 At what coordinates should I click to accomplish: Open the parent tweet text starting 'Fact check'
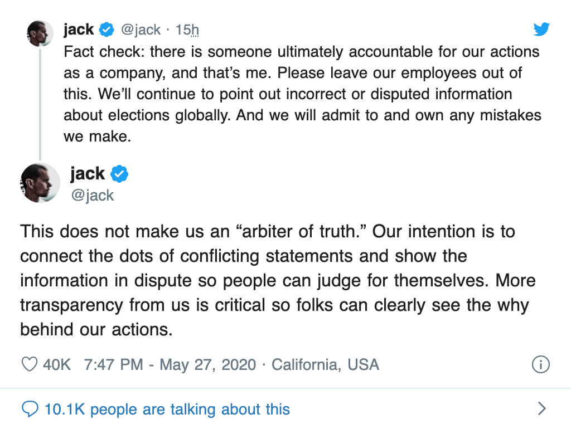tap(302, 94)
